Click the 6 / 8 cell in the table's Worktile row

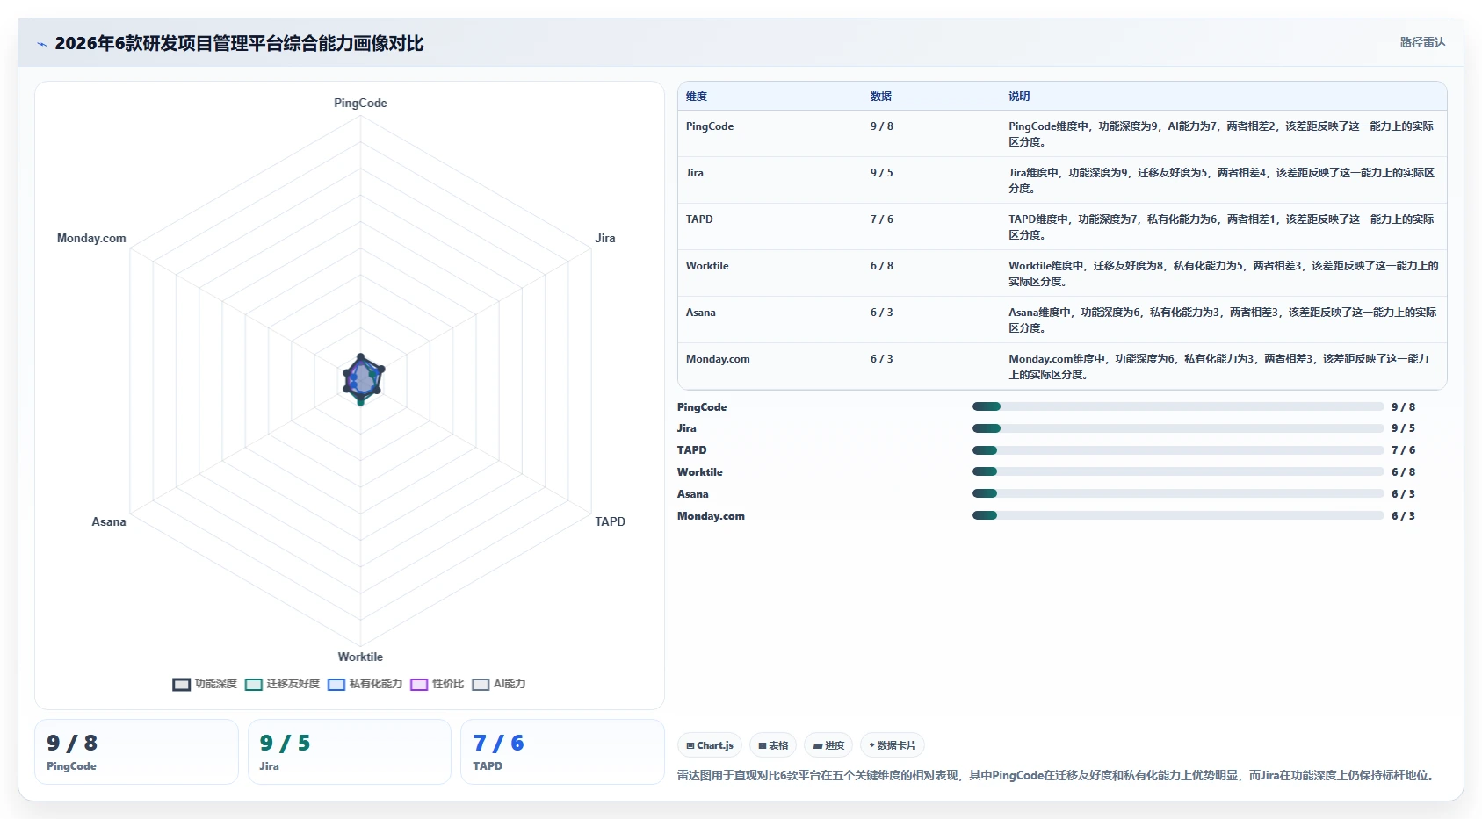click(881, 266)
